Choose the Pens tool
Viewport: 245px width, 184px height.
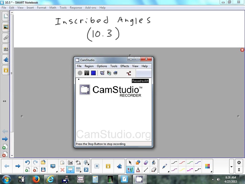(130, 170)
